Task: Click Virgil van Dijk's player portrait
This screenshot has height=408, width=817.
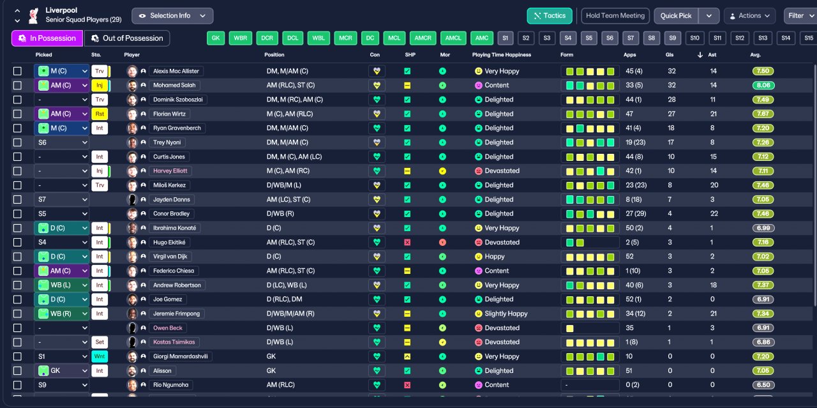Action: click(132, 257)
